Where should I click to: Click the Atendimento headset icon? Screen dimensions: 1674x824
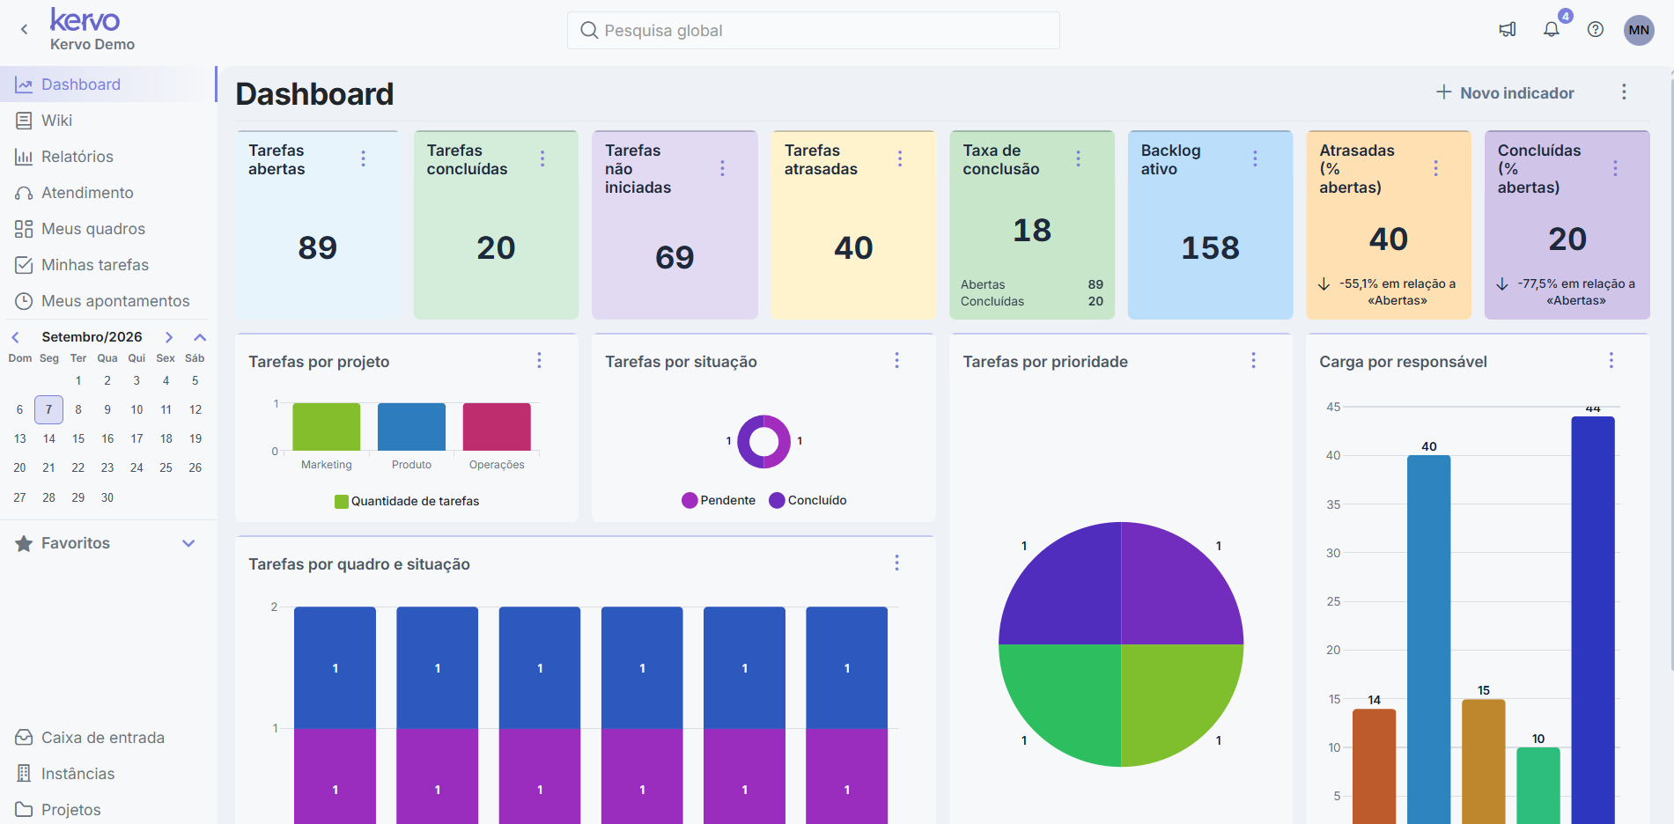(24, 193)
